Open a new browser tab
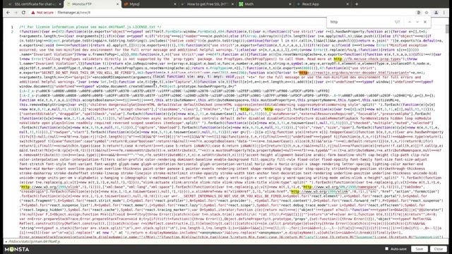The width and height of the screenshot is (452, 254). (357, 4)
